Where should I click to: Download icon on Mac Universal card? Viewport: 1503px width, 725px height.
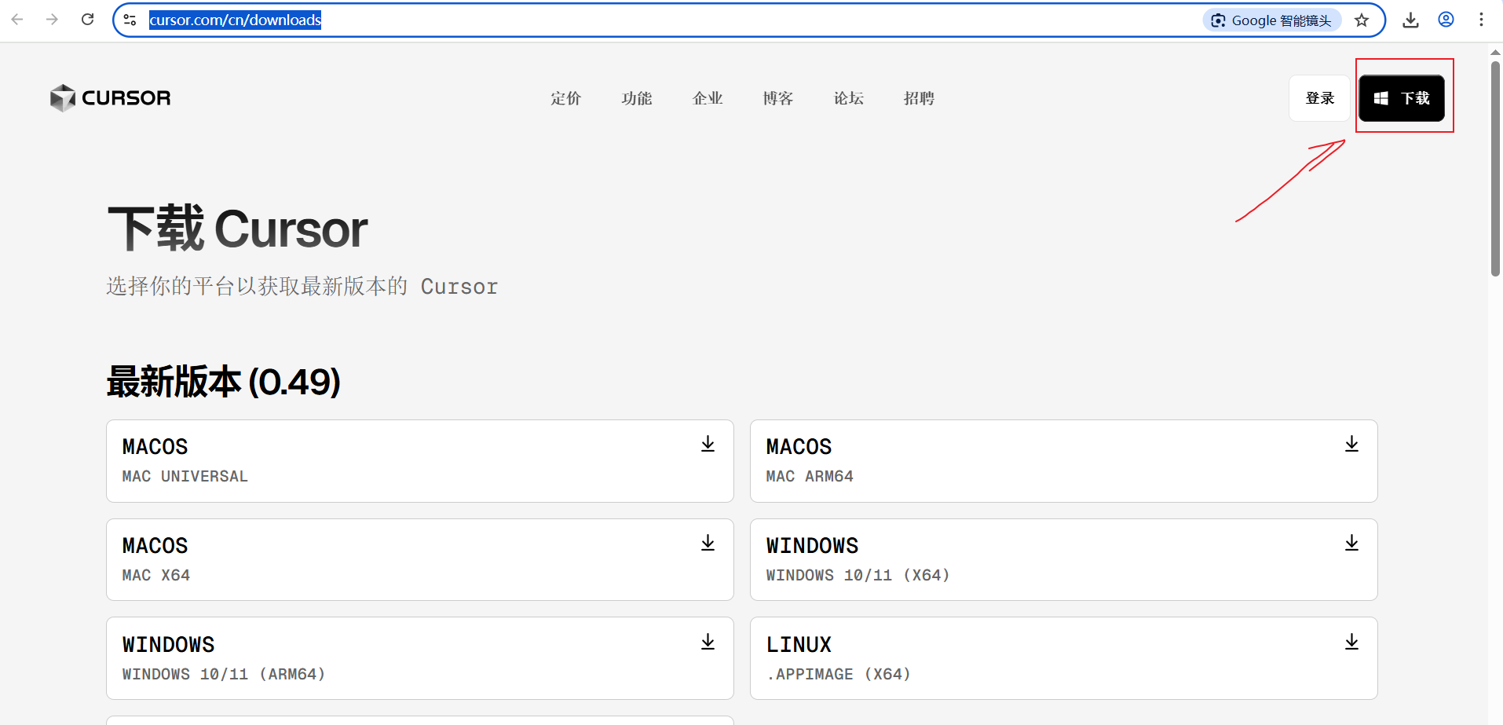point(708,445)
